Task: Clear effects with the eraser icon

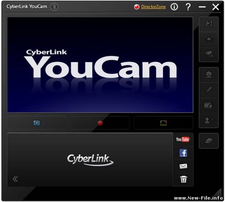Action: [x=209, y=141]
